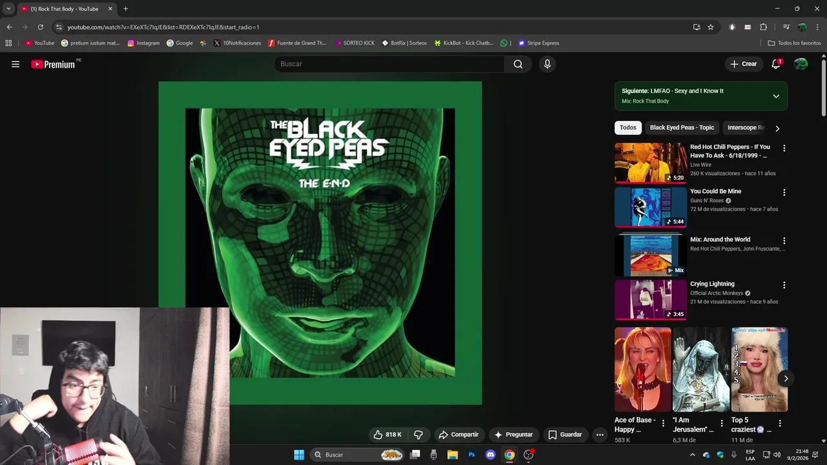
Task: Open options for You Could Be Mine
Action: tap(784, 192)
